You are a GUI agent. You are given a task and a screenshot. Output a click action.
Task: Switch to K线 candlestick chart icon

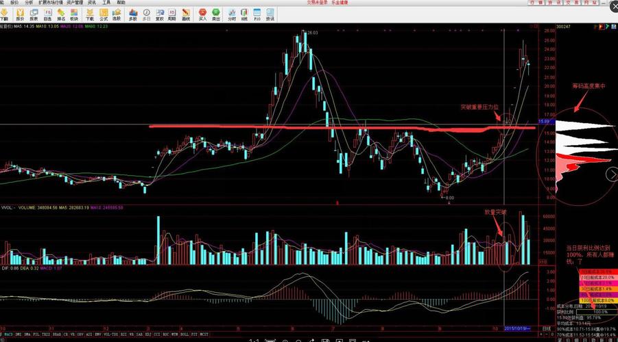[244, 15]
